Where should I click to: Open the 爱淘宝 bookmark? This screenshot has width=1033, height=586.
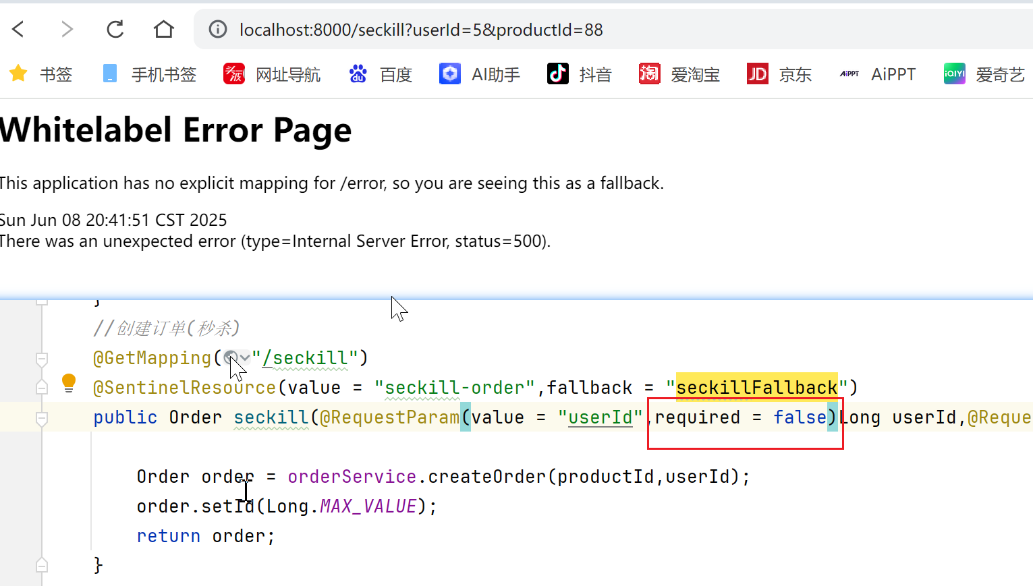(x=679, y=74)
